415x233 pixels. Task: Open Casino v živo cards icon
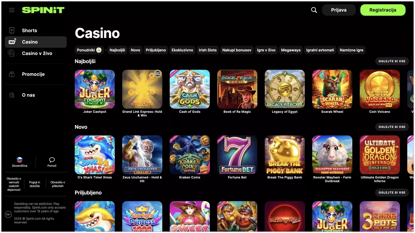(12, 53)
